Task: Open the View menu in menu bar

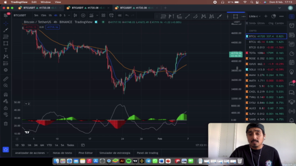Action: tap(58, 2)
